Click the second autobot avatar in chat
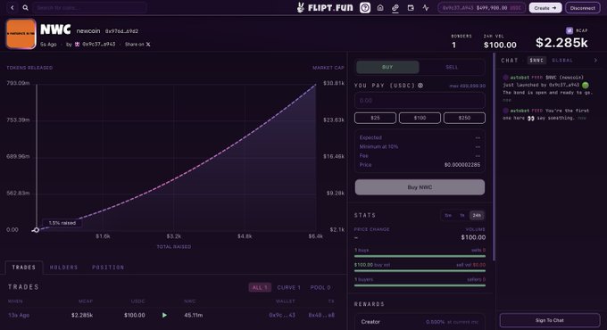Viewport: 607px width, 330px height. [505, 111]
